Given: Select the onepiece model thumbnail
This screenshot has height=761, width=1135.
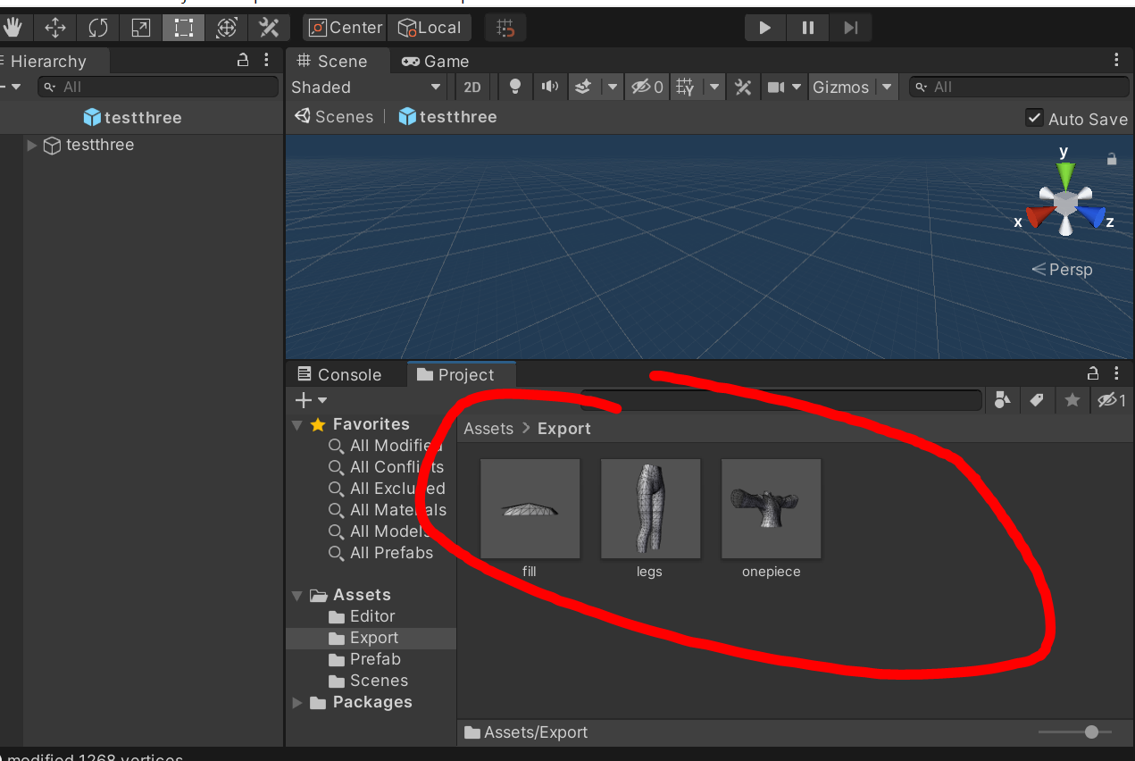Looking at the screenshot, I should tap(771, 509).
